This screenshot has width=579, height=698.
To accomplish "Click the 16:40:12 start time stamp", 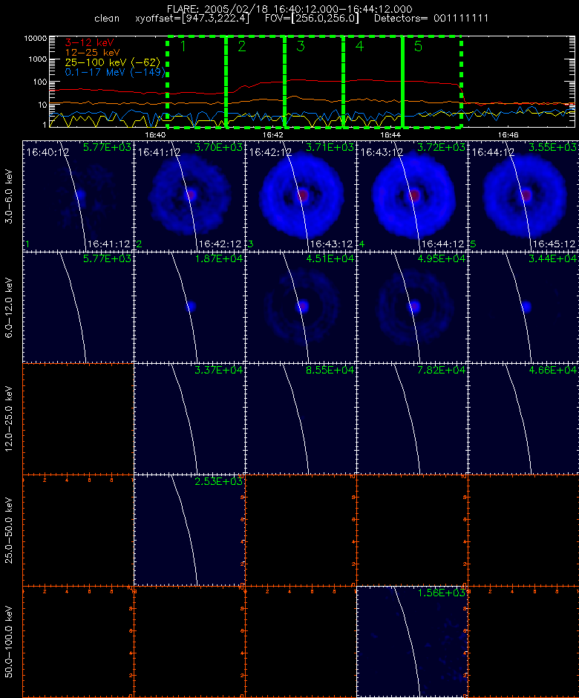I will 48,152.
